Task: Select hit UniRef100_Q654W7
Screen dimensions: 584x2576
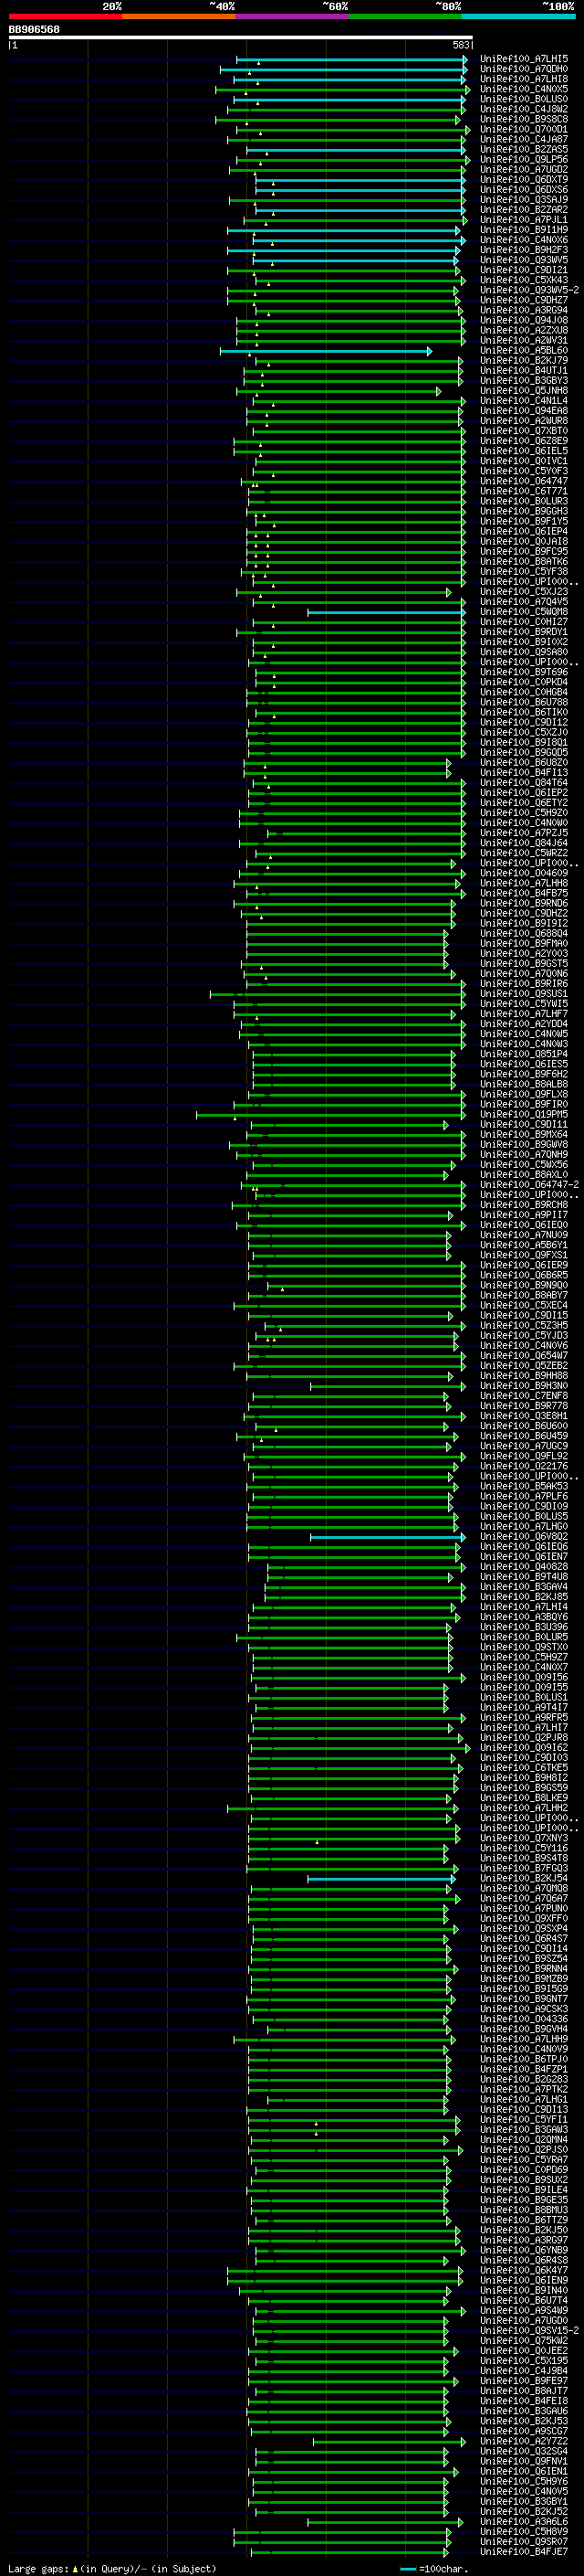Action: coord(524,1356)
